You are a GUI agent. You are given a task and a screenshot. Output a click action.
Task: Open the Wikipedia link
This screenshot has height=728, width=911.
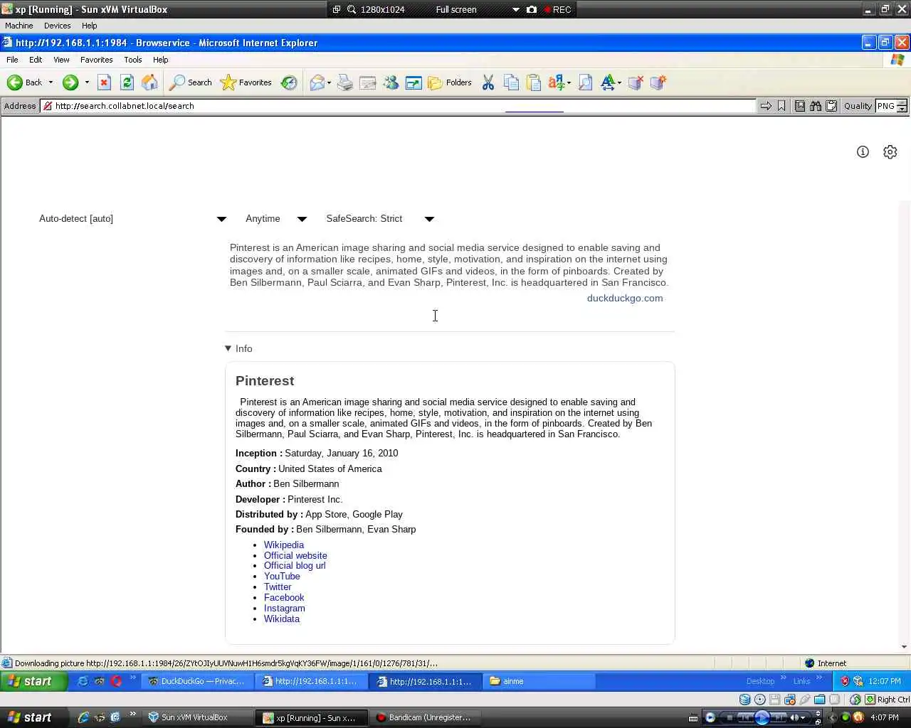[x=284, y=545]
